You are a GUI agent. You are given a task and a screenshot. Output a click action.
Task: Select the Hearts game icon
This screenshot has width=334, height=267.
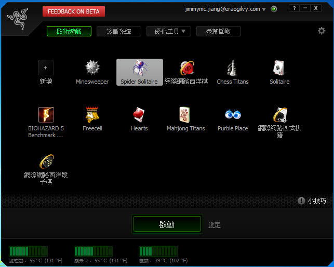pyautogui.click(x=139, y=115)
